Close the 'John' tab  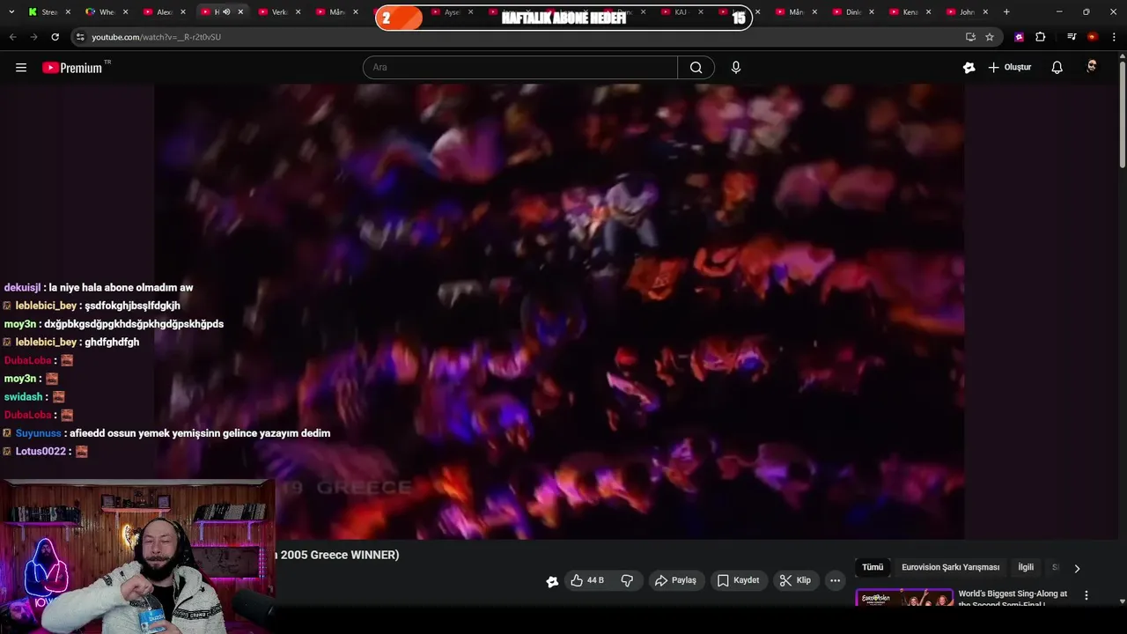coord(985,12)
